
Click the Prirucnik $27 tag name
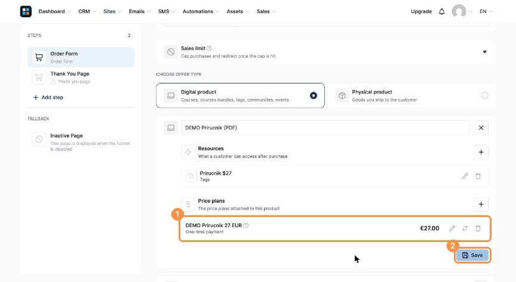click(216, 173)
